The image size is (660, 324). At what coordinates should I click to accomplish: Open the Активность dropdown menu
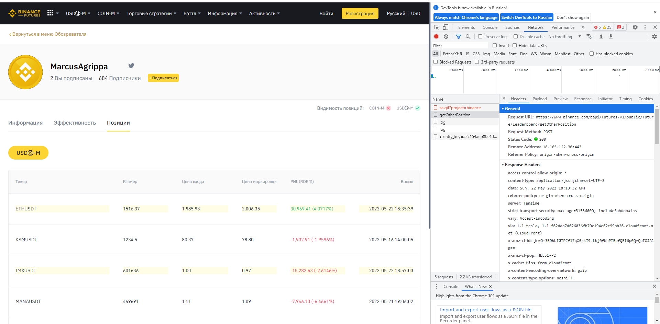pos(264,13)
